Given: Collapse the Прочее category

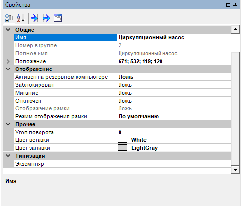Looking at the screenshot, I should [x=8, y=124].
